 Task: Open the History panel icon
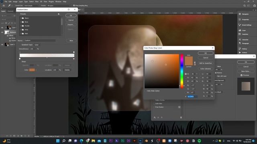tap(240, 49)
